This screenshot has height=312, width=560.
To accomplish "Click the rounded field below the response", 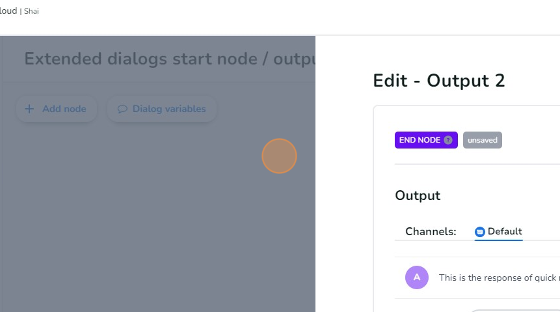I will coord(514,310).
